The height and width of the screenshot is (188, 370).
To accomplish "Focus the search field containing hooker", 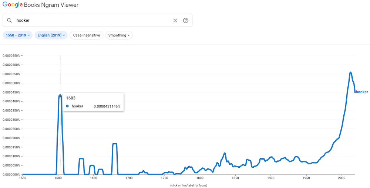I will (97, 20).
